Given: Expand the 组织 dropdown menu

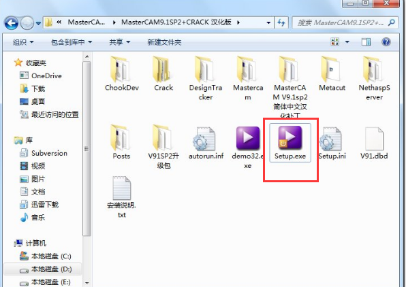Looking at the screenshot, I should pyautogui.click(x=23, y=42).
